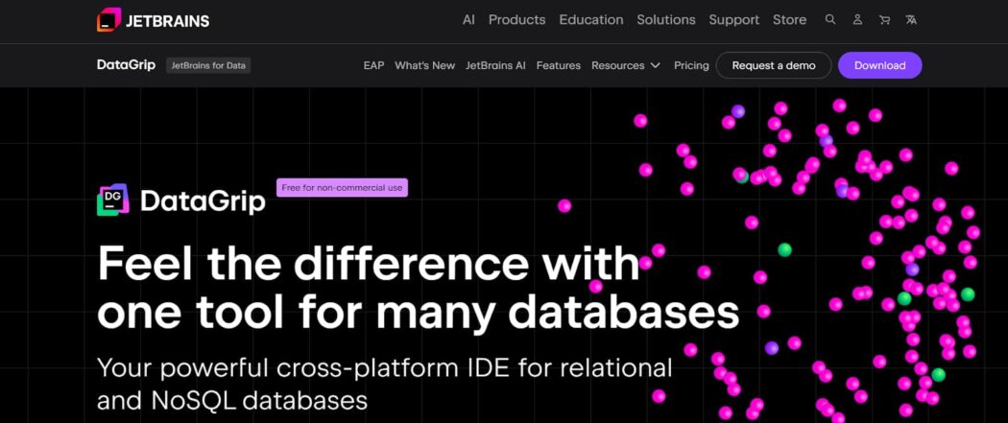Open the JetBrains AI page

pos(495,65)
